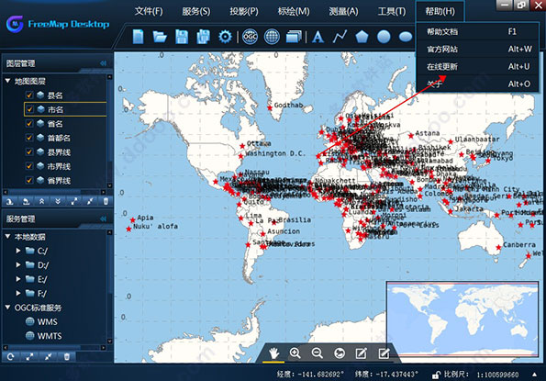
Task: Uncheck the 市名 layer checkbox
Action: click(29, 109)
